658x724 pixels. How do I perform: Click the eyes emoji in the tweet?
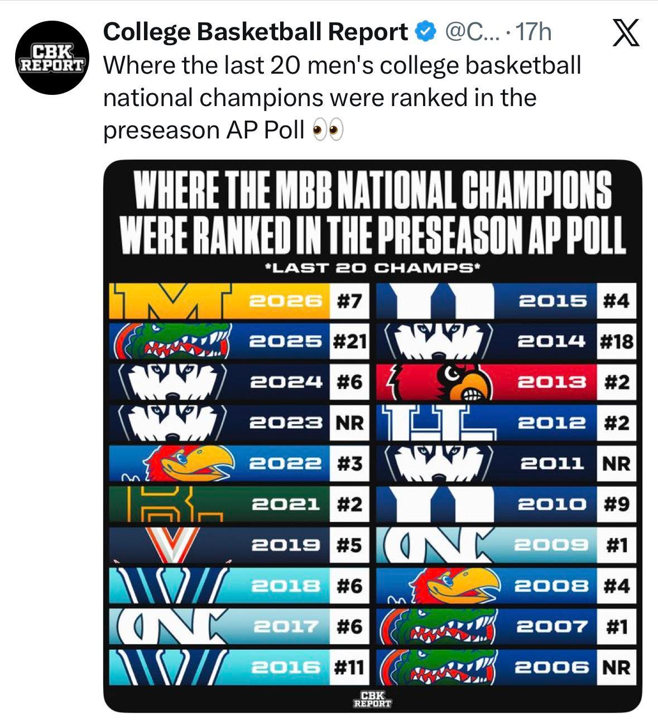click(x=328, y=130)
